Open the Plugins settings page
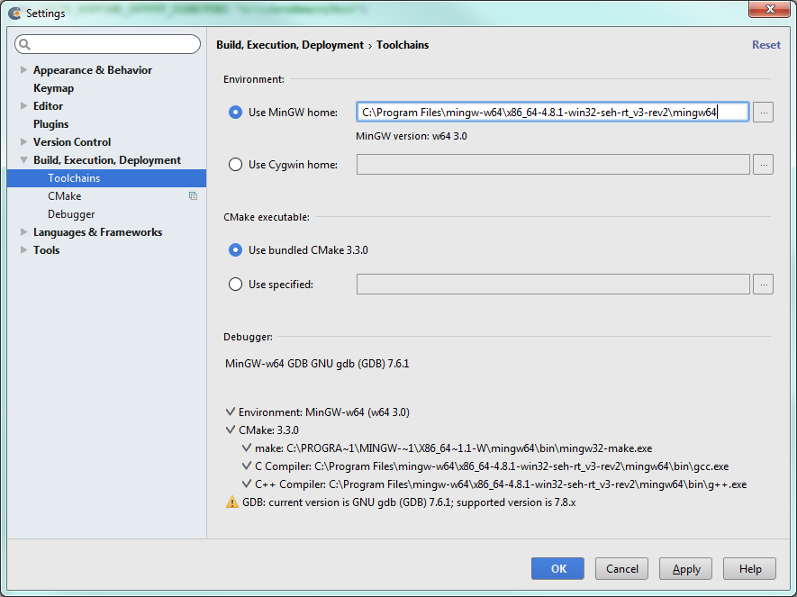The height and width of the screenshot is (597, 797). 50,124
